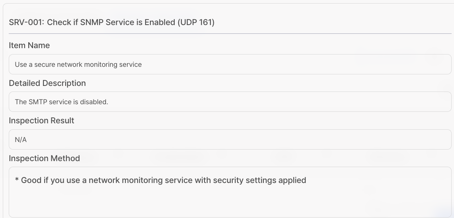Place cursor in "The SMTP service is disabled."
The image size is (454, 218).
(x=61, y=102)
